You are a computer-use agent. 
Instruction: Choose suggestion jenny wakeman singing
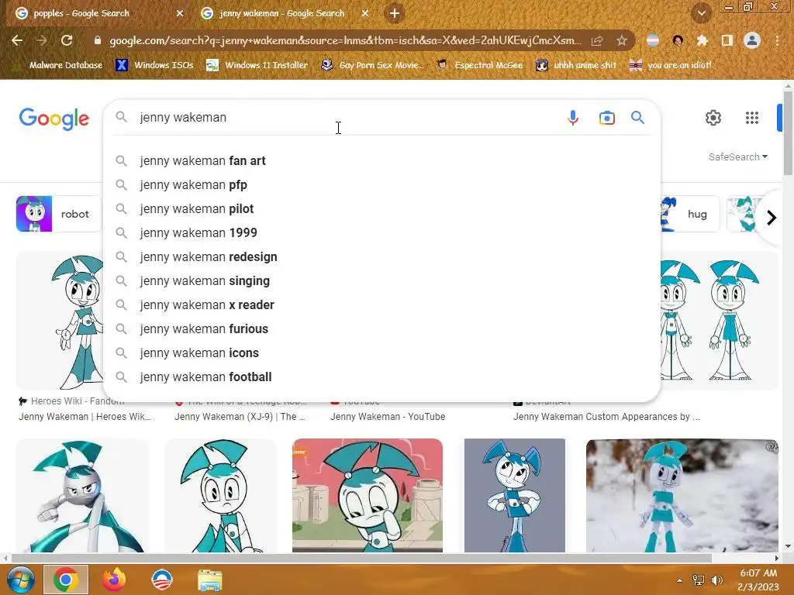pos(381,280)
